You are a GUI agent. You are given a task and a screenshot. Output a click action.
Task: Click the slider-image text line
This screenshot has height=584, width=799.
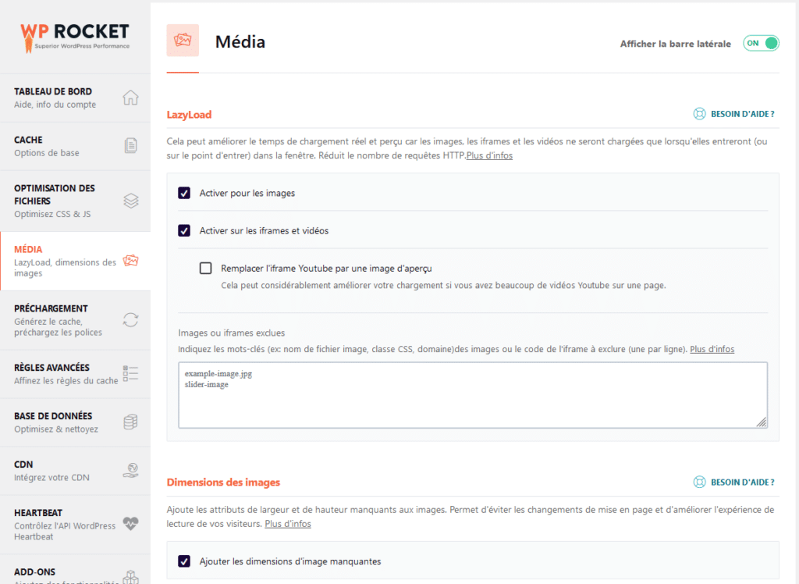pos(206,385)
